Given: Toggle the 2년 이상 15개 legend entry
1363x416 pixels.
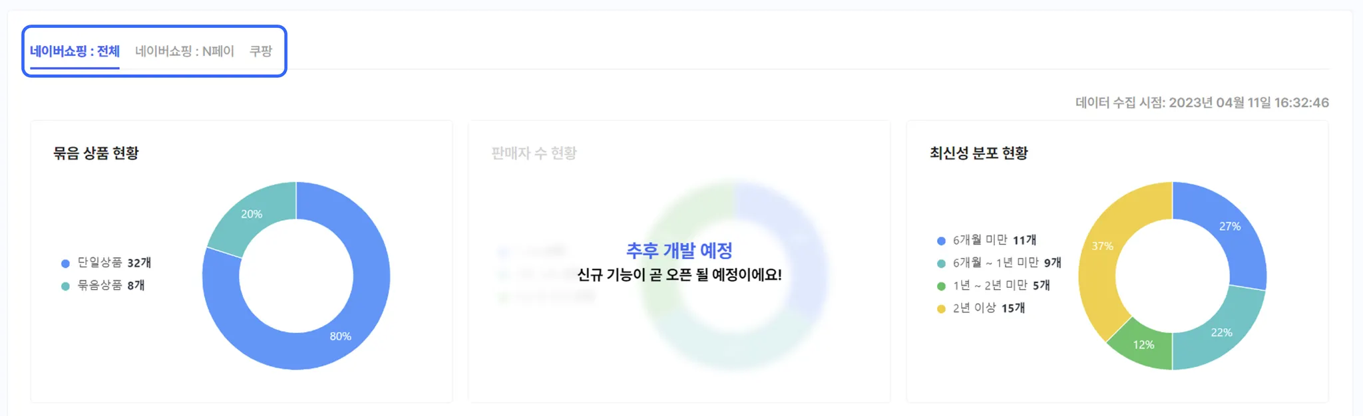Looking at the screenshot, I should 981,308.
